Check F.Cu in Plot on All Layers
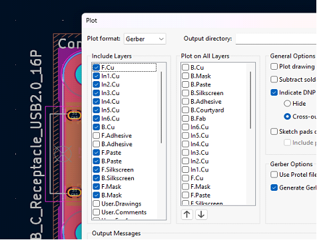Screen dimensions: 319x240 pos(186,178)
